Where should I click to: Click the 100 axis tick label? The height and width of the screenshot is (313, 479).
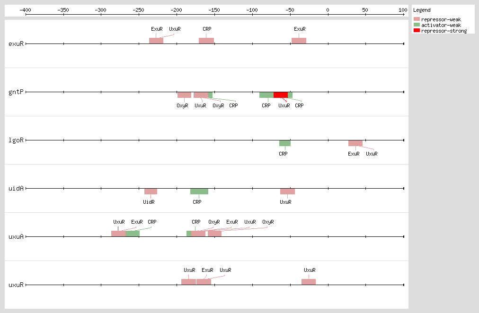click(403, 10)
